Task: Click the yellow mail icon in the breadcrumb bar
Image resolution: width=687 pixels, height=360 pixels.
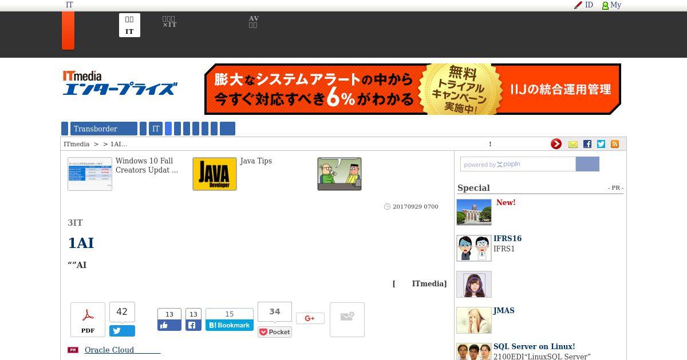Action: [x=572, y=145]
